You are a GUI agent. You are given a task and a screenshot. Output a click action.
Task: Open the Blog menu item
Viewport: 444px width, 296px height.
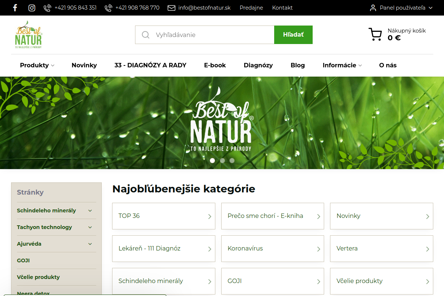[x=298, y=65]
